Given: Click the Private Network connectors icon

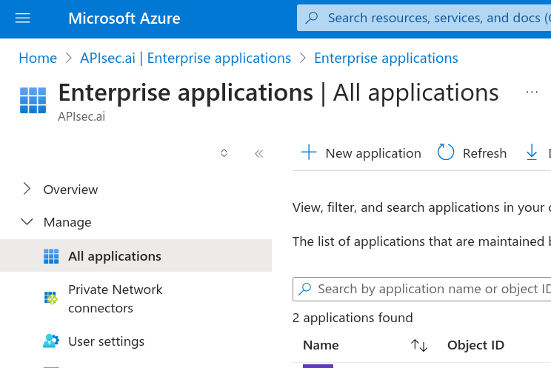Looking at the screenshot, I should click(x=51, y=298).
